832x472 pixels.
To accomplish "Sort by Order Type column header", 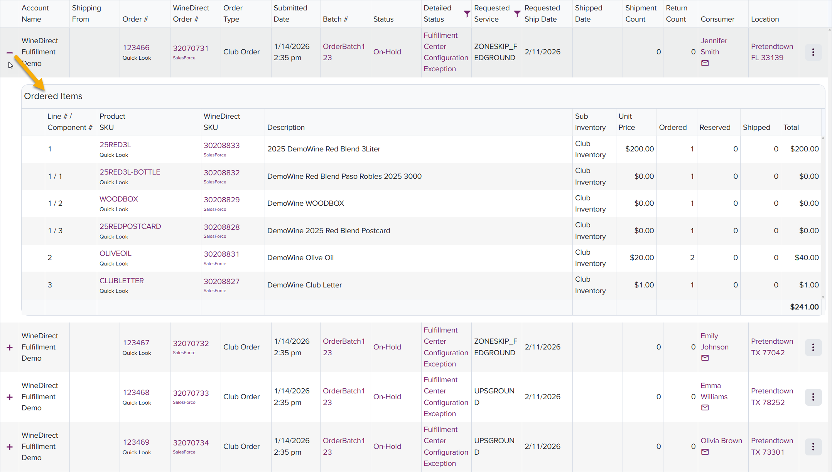I will coord(233,13).
